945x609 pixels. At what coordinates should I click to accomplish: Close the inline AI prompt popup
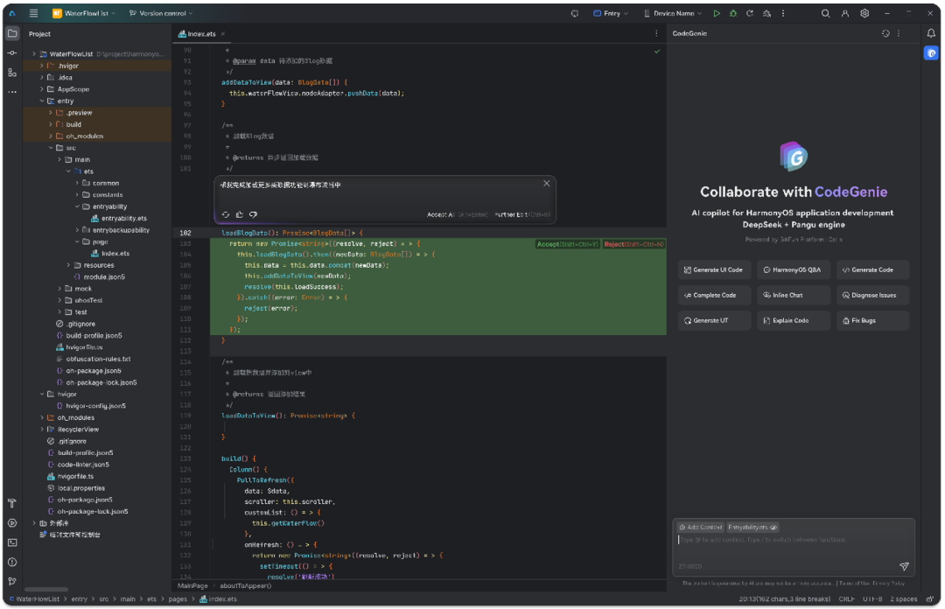(546, 183)
